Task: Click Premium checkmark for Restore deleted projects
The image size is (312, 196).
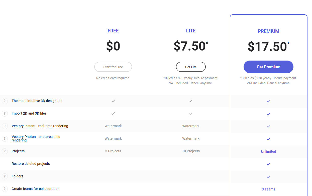Action: tap(268, 164)
